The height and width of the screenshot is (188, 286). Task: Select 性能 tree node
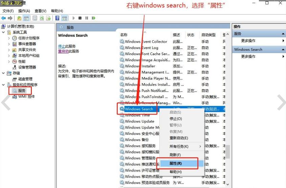(x=22, y=62)
